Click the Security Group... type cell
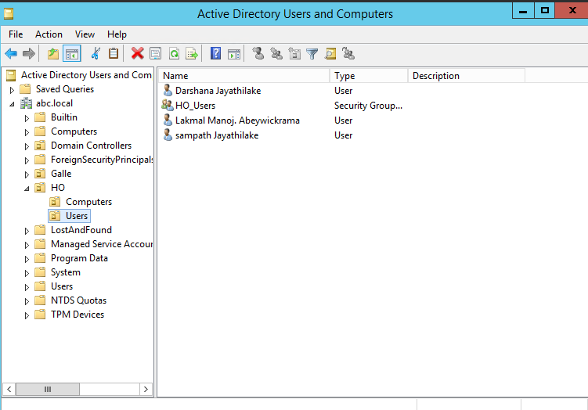Viewport: 588px width, 410px height. [x=368, y=106]
